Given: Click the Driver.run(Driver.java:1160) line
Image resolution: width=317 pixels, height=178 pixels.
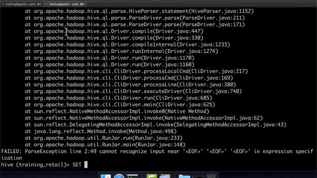Looking at the screenshot, I should (109, 64).
